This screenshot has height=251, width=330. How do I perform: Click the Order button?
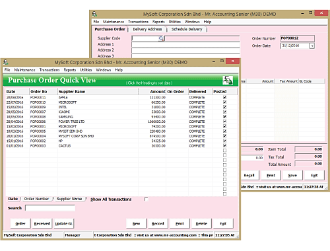pyautogui.click(x=20, y=224)
